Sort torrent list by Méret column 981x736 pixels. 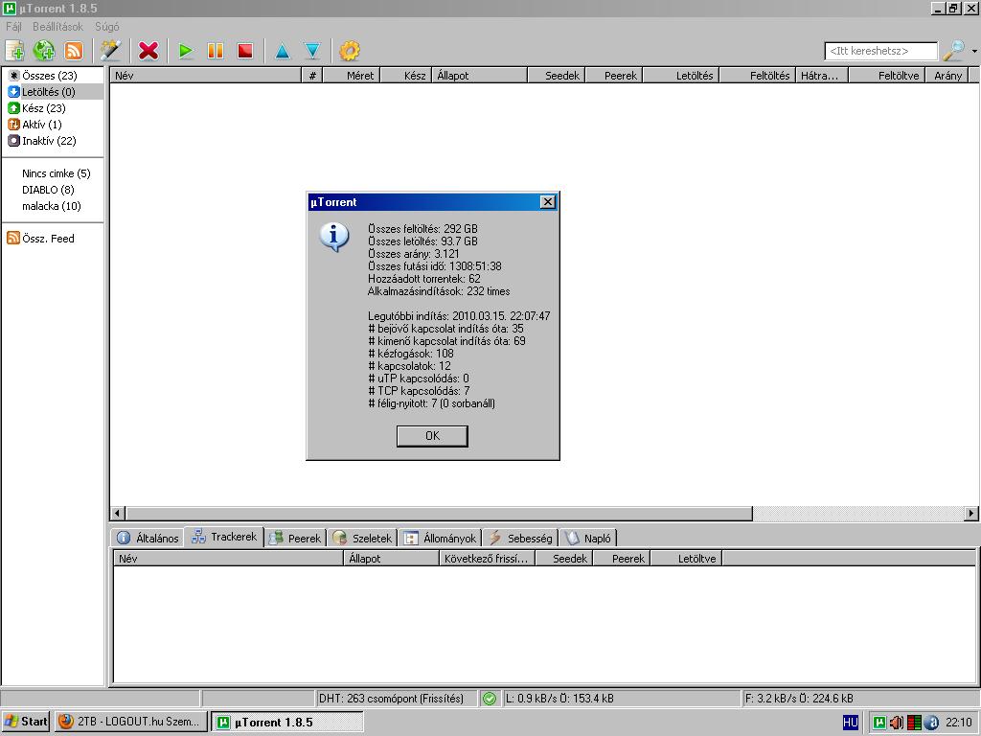pos(351,75)
